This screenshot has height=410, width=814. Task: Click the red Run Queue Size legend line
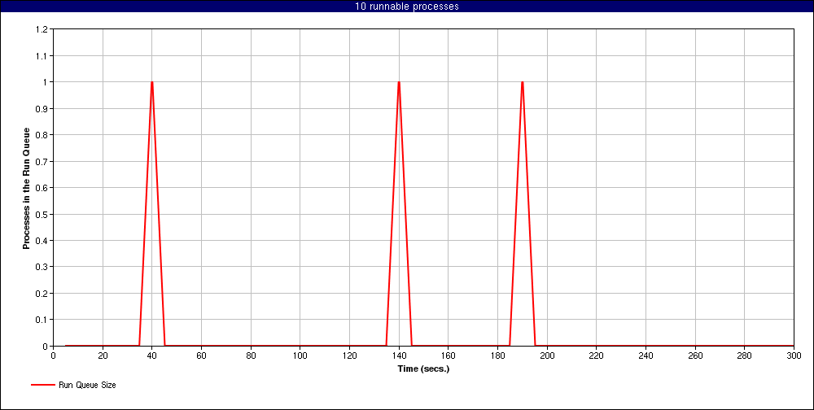[x=42, y=385]
